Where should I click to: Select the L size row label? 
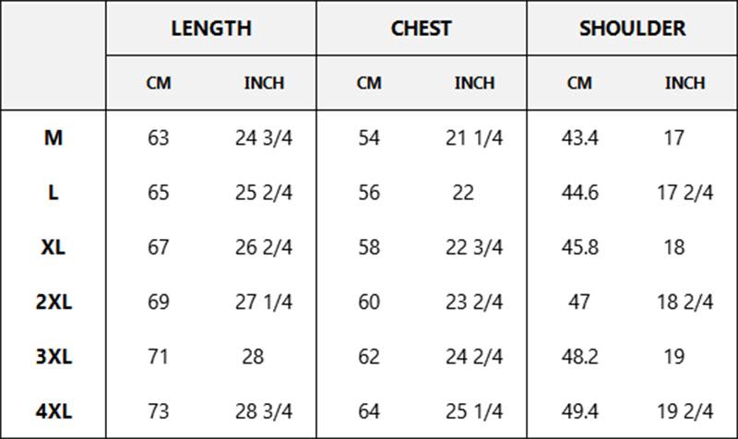point(54,193)
